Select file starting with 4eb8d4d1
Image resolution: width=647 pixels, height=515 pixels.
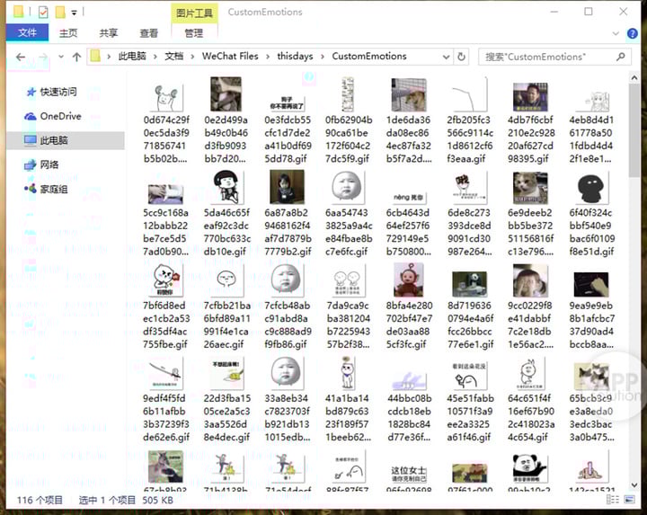click(x=591, y=121)
